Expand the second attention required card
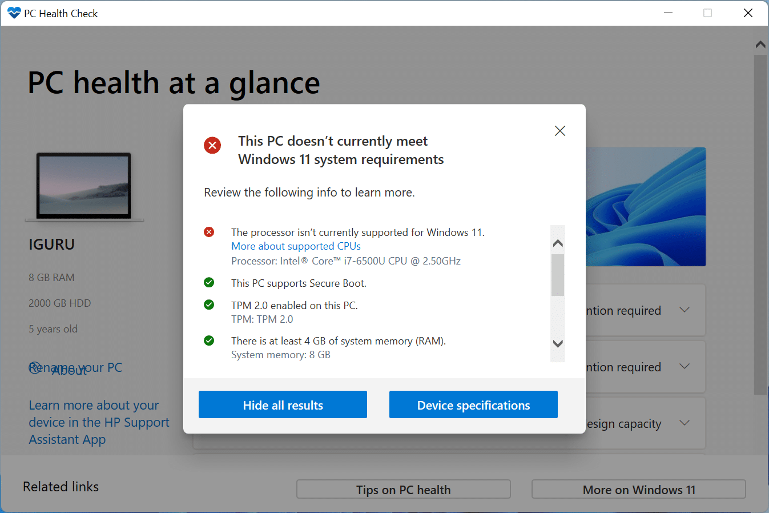769x513 pixels. click(x=685, y=367)
